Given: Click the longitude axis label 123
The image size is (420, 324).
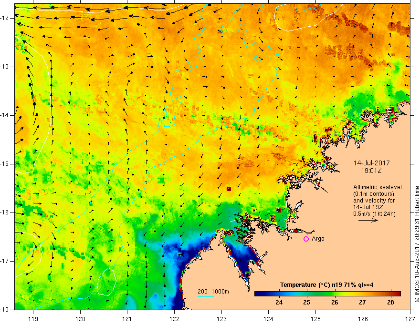Looking at the screenshot, I should tap(221, 319).
